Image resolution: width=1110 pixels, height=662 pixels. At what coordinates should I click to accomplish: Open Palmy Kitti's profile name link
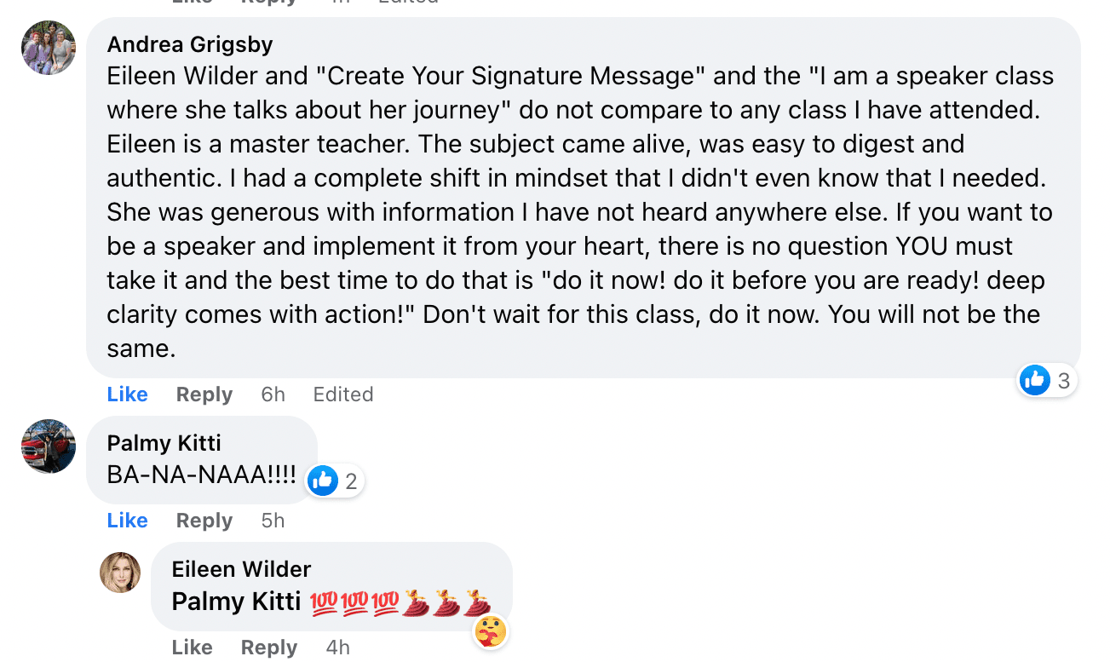coord(164,443)
